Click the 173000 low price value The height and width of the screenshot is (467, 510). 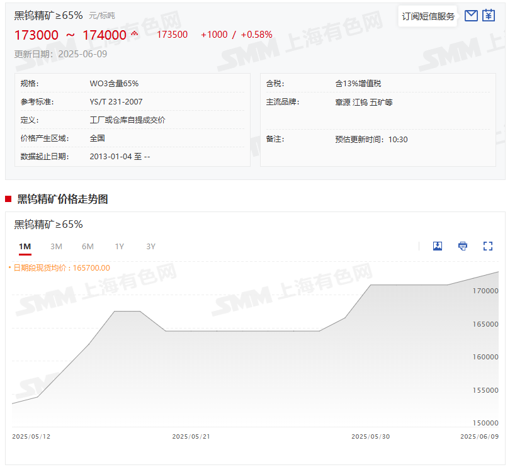point(37,35)
